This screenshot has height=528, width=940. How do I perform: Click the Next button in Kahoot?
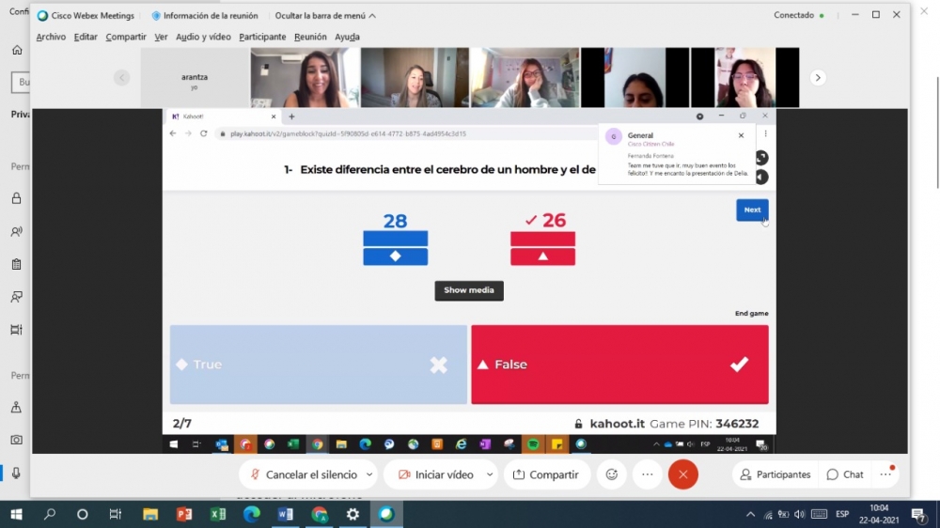[x=752, y=210]
